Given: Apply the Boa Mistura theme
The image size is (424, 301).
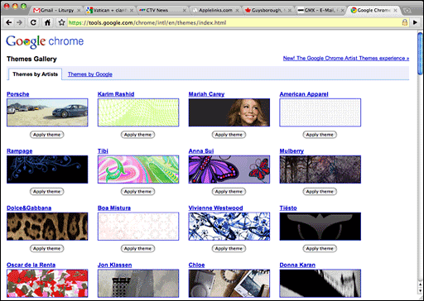Looking at the screenshot, I should coord(137,248).
